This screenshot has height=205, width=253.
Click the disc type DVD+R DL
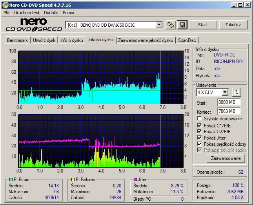224,55
